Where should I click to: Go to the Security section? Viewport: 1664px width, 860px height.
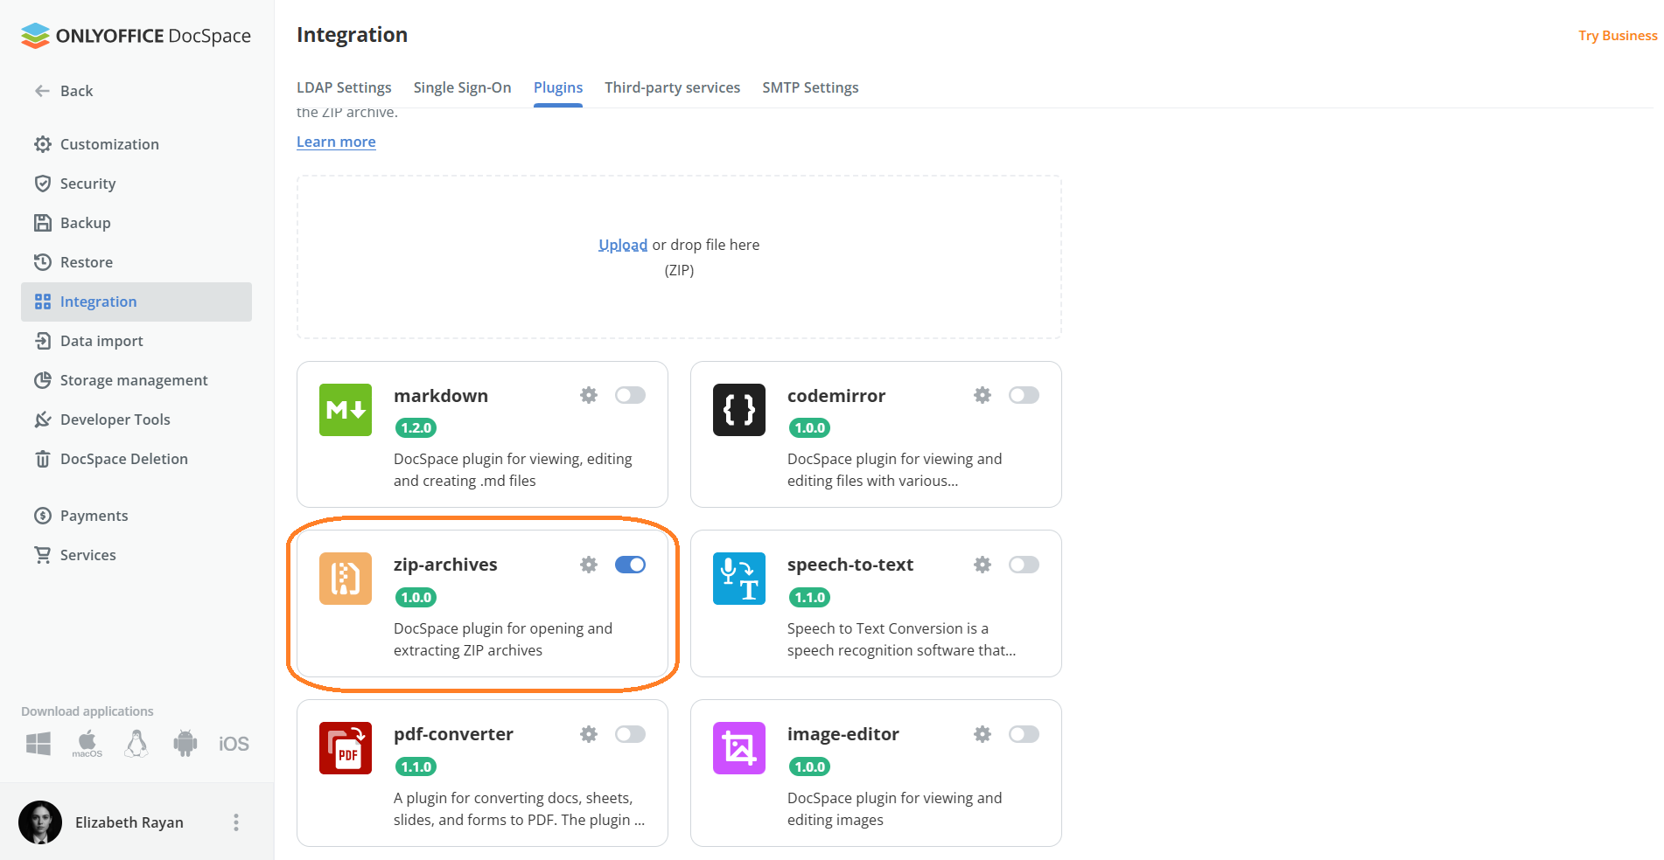click(87, 184)
